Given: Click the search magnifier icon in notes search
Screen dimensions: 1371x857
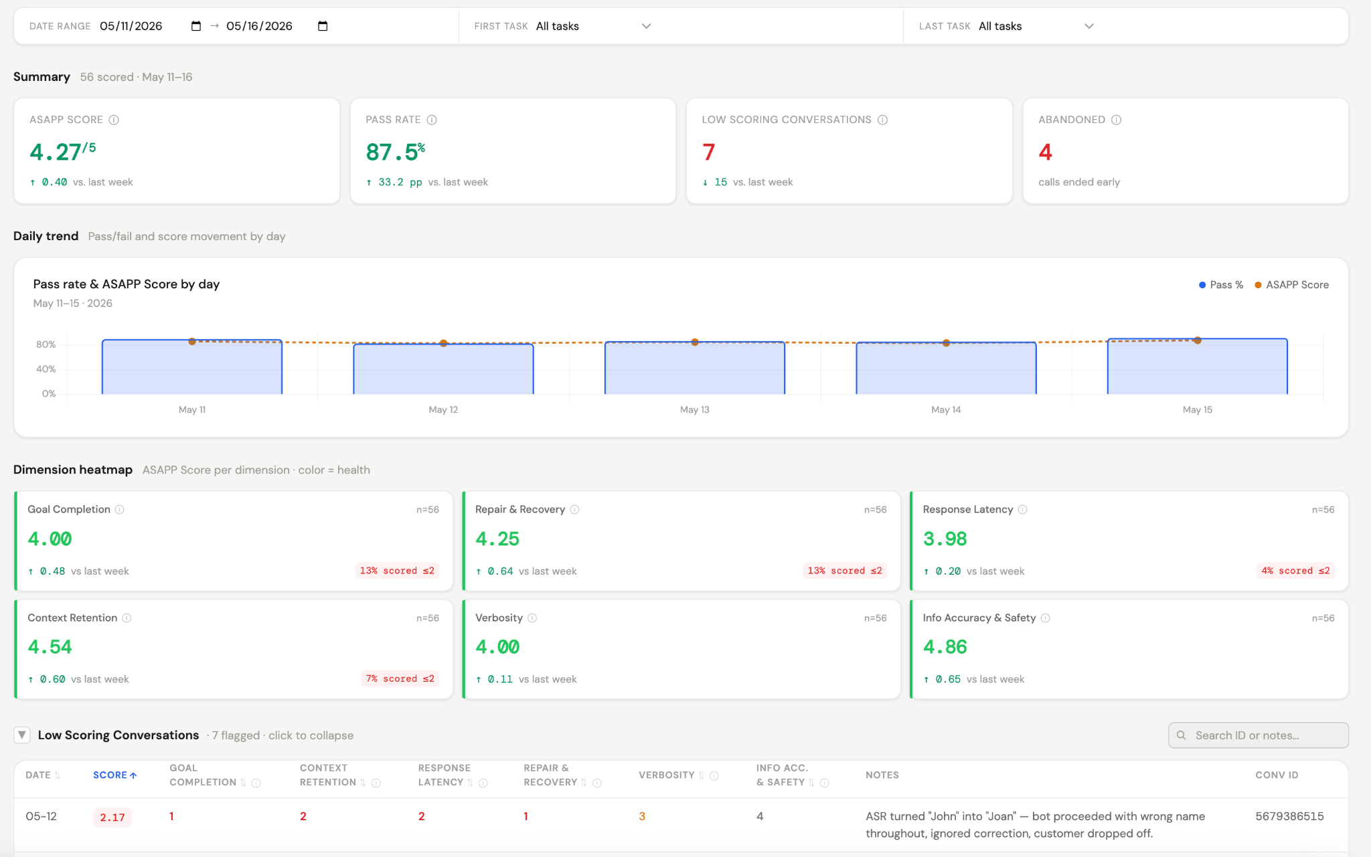Looking at the screenshot, I should click(1182, 735).
